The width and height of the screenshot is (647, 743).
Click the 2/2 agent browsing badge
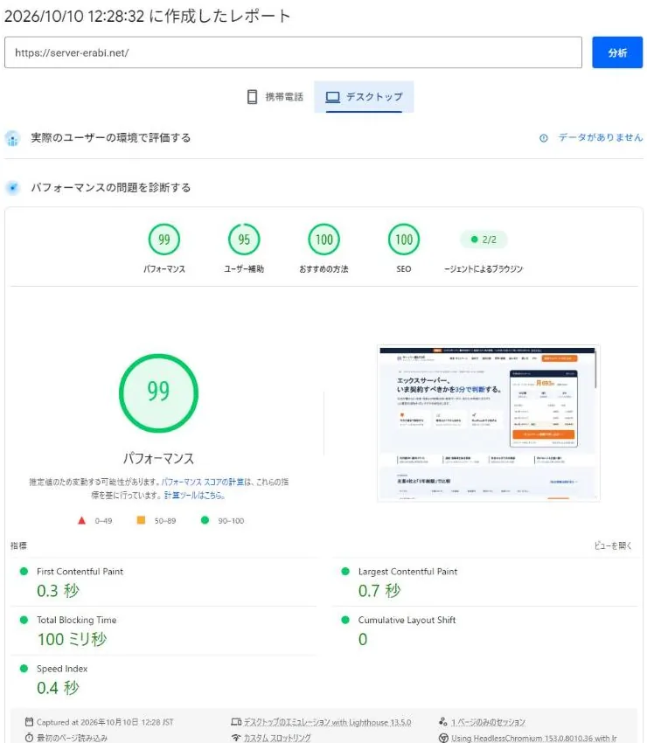(x=484, y=240)
